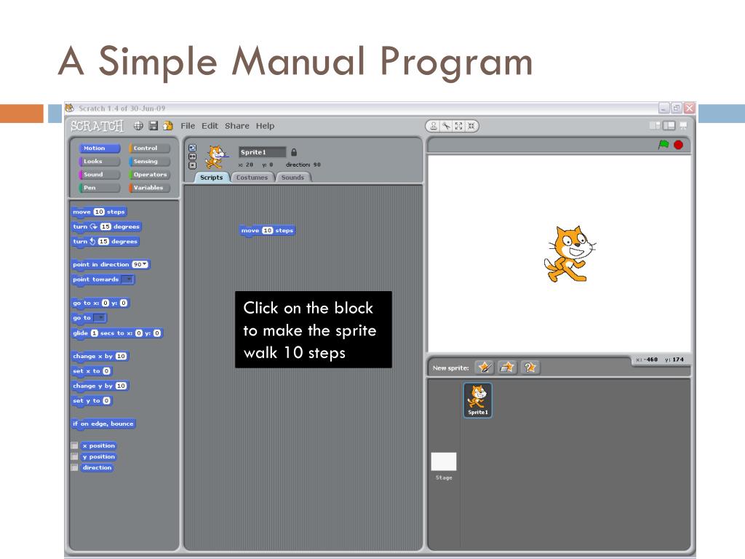Click the glide 1 secs block
The width and height of the screenshot is (745, 559).
[117, 333]
